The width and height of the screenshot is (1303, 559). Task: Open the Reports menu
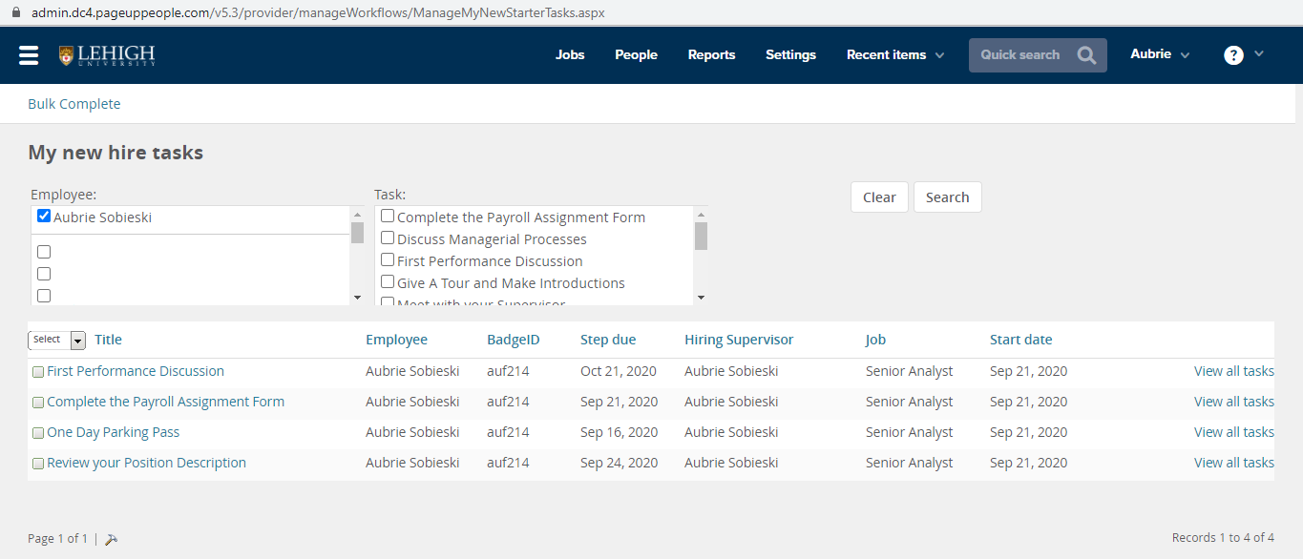711,54
